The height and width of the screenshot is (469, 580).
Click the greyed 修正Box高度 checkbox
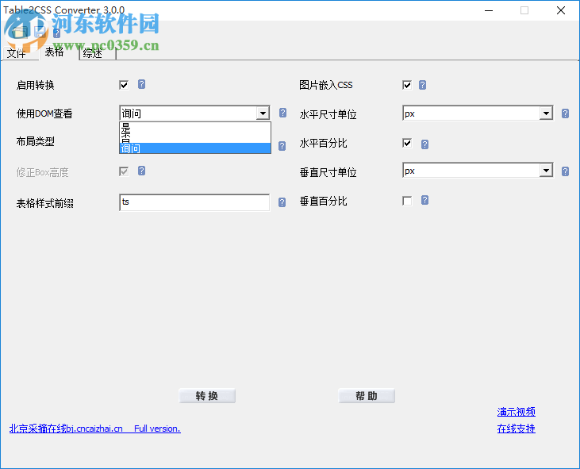point(124,171)
